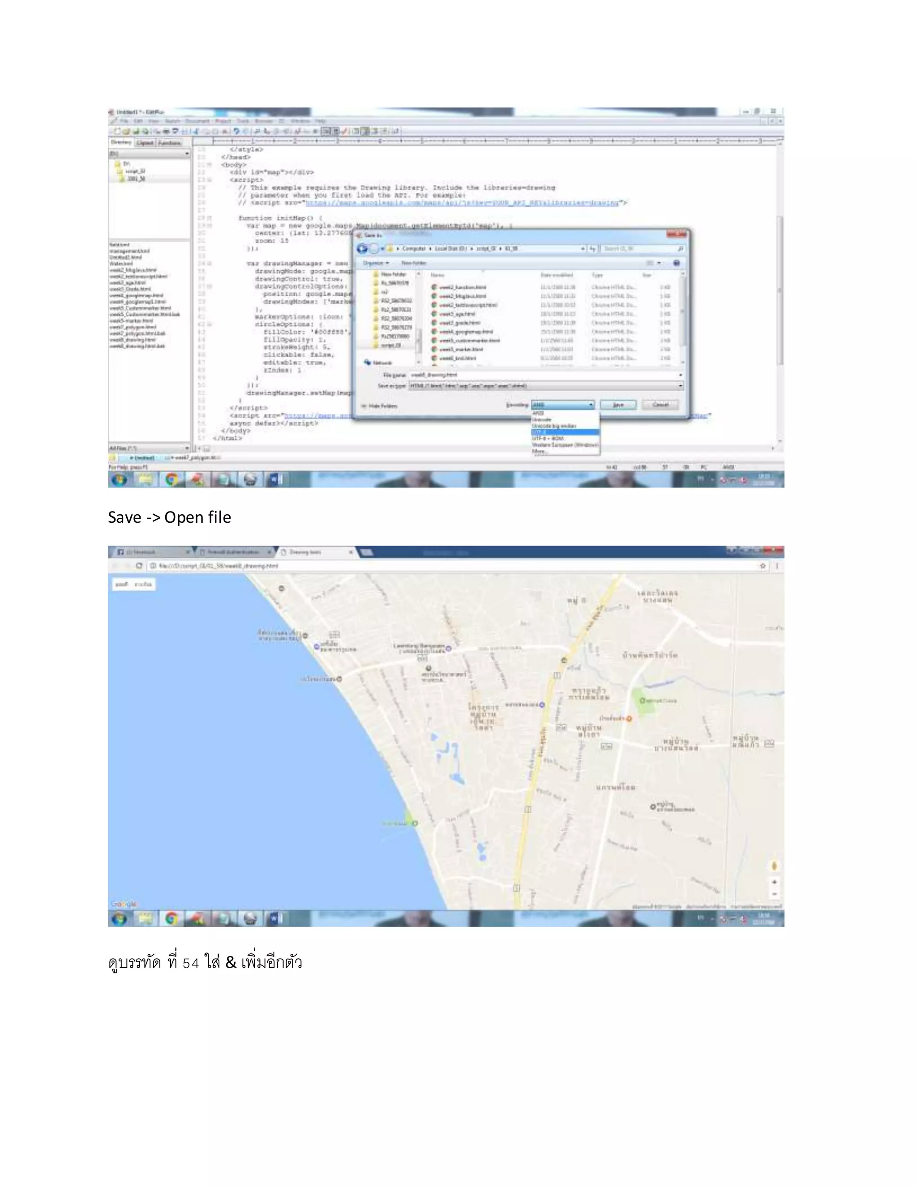Screen dimensions: 917x1186
Task: Click the file explorer icon on upper taskbar
Action: click(145, 479)
